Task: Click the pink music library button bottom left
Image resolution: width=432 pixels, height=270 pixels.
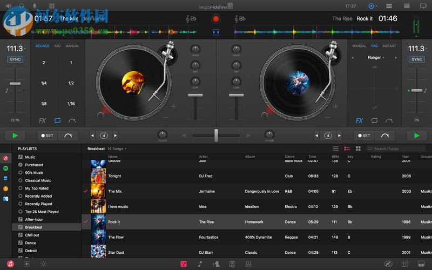Action: click(x=10, y=264)
